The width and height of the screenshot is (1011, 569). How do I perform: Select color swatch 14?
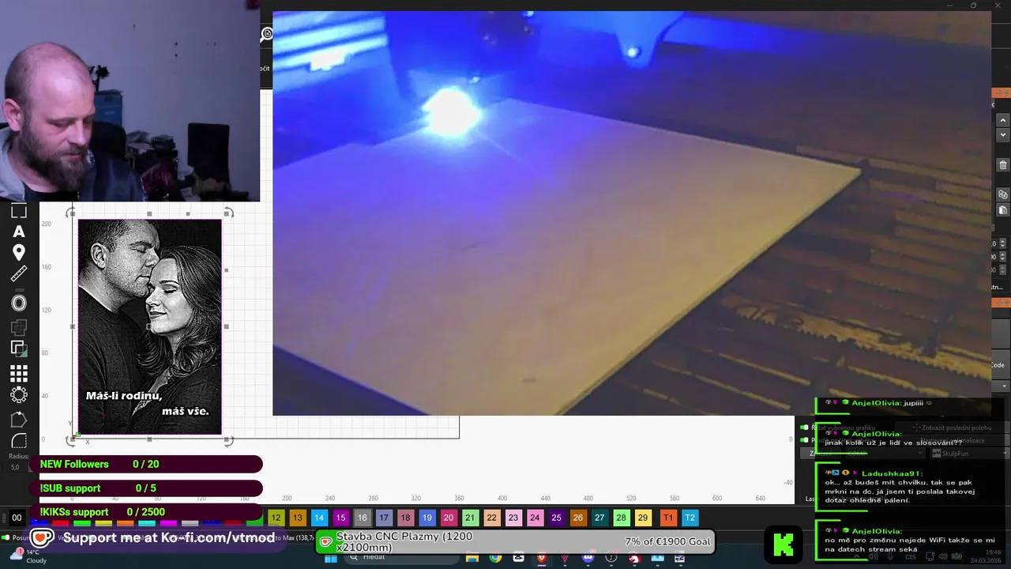click(319, 518)
